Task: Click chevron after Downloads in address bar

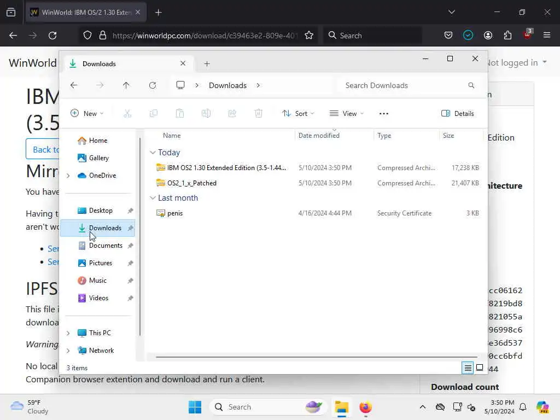Action: tap(258, 85)
